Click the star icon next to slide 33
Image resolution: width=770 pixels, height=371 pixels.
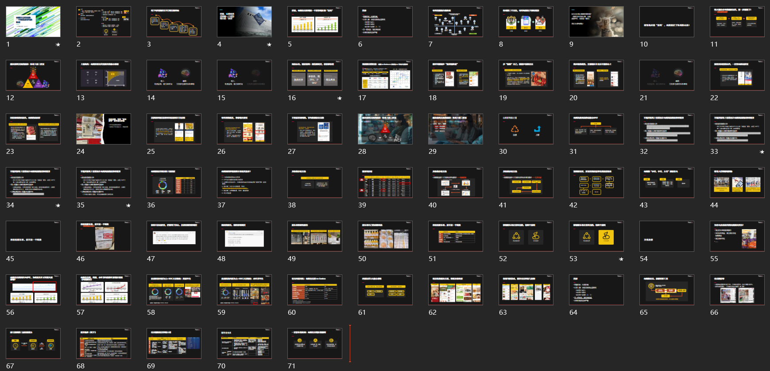(762, 152)
